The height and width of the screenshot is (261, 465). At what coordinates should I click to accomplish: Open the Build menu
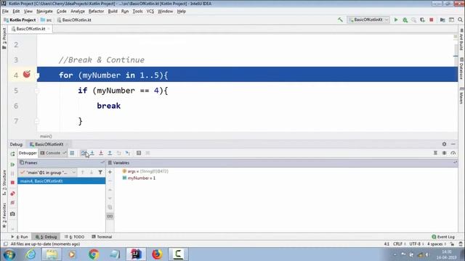tap(113, 12)
